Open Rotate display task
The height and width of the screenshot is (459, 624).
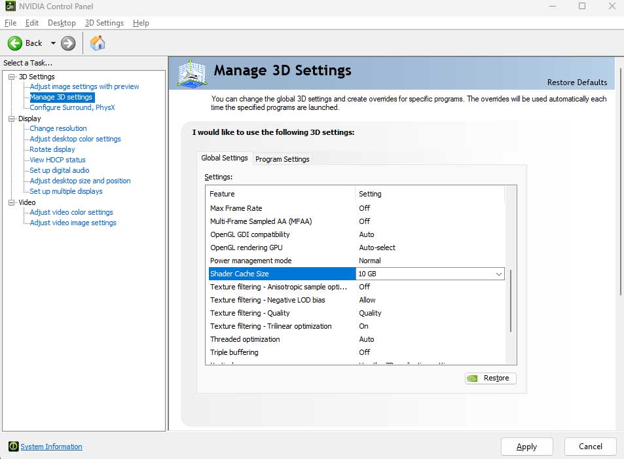click(x=52, y=149)
